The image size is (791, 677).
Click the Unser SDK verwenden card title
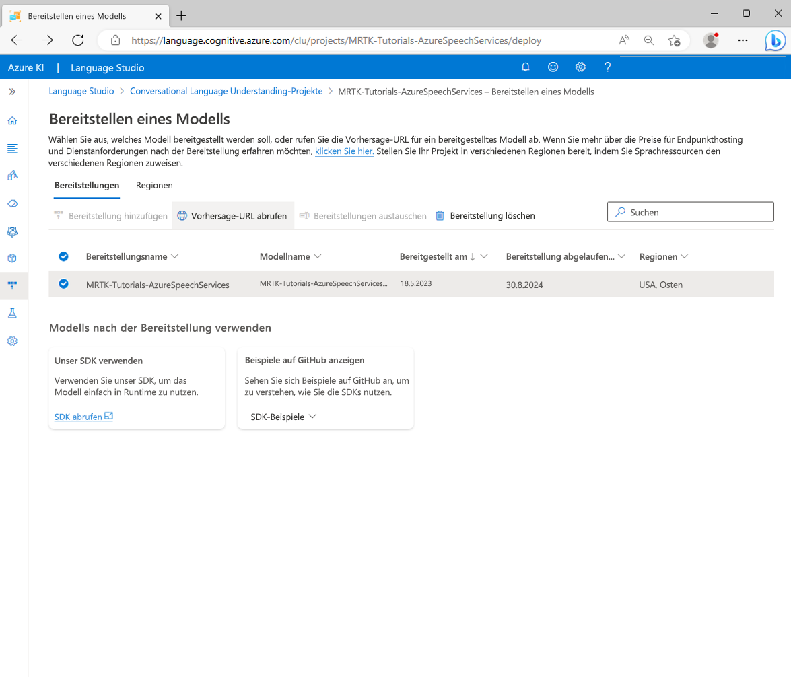click(x=98, y=361)
